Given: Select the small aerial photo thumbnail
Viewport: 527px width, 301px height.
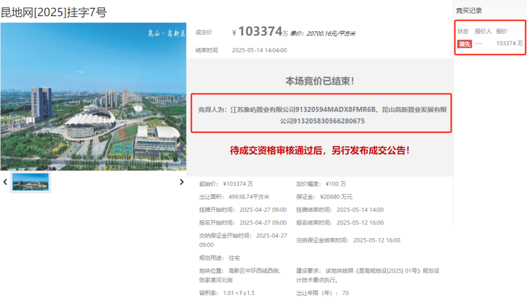Looking at the screenshot, I should [30, 182].
